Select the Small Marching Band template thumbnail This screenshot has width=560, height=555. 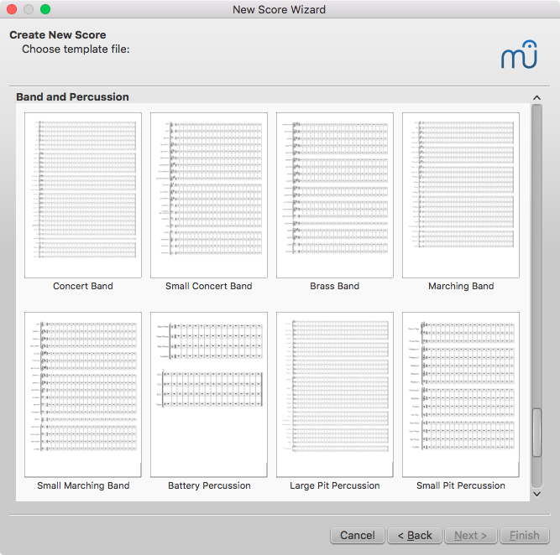coord(83,395)
